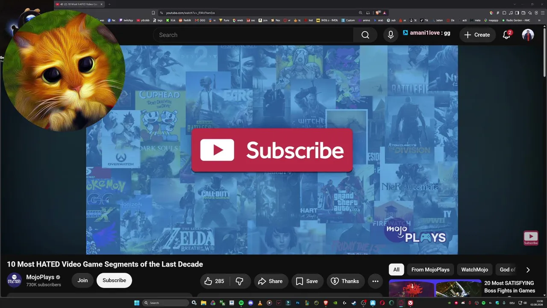Open the Brave Shields icon
Screen dimensions: 547x308
[378, 13]
